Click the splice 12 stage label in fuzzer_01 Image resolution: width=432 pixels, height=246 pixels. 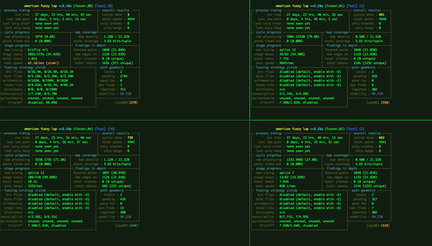pyautogui.click(x=288, y=50)
